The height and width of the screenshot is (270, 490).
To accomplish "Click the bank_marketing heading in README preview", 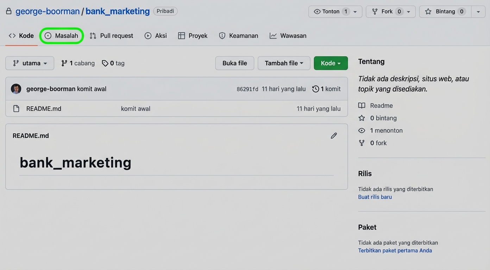I will pyautogui.click(x=75, y=162).
